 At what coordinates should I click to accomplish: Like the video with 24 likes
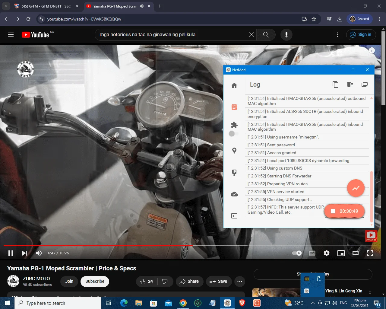[x=146, y=282]
